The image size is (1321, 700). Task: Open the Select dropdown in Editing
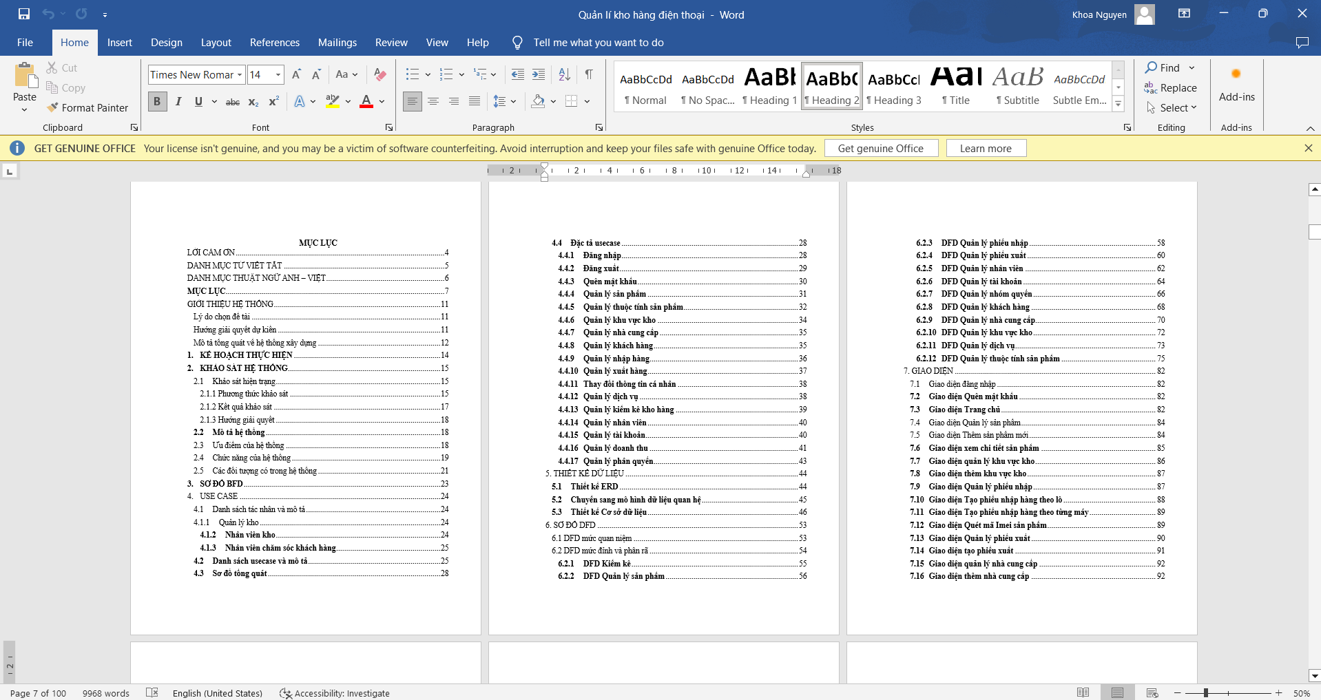click(1172, 108)
